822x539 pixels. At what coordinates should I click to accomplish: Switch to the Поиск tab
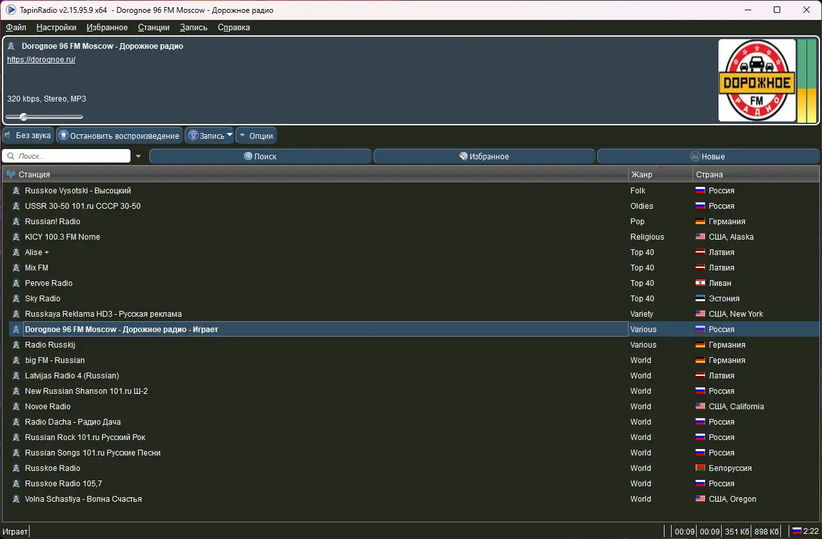click(x=260, y=156)
